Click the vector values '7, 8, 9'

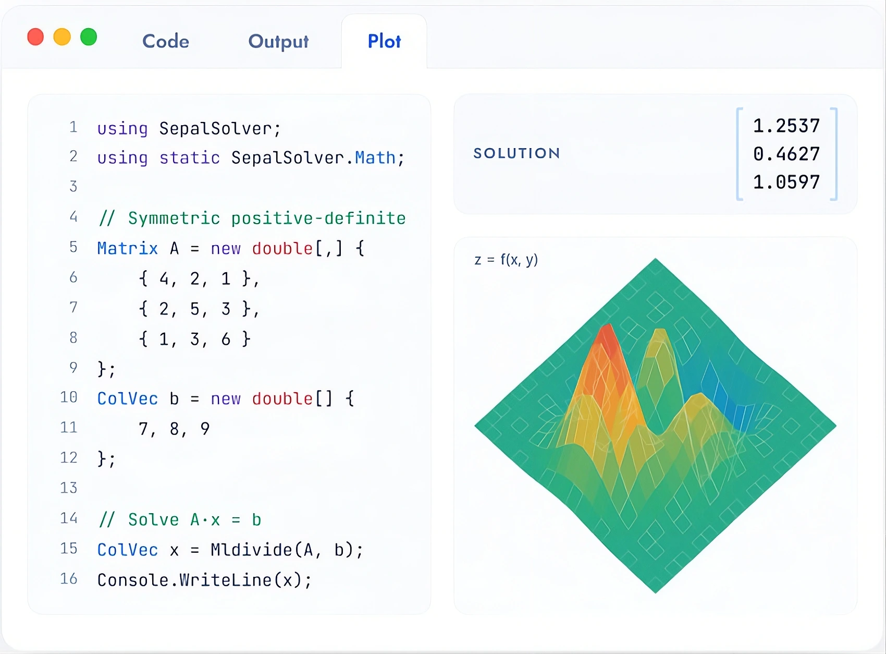[174, 429]
